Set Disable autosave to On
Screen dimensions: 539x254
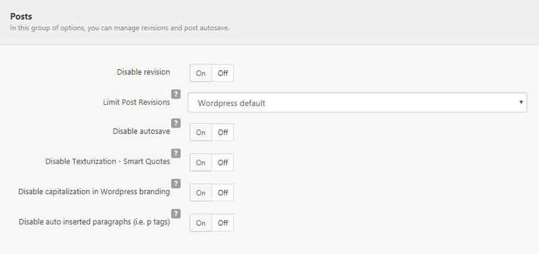tap(201, 132)
